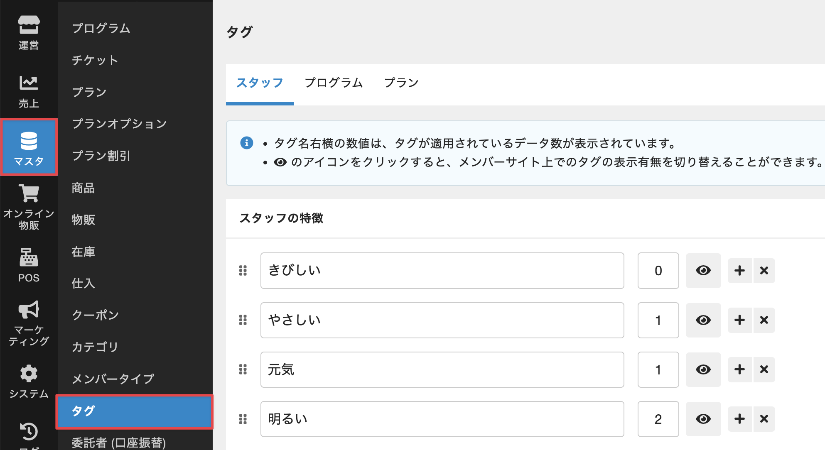Switch to the プラン tab
Screen dimensions: 825x450
(x=401, y=83)
